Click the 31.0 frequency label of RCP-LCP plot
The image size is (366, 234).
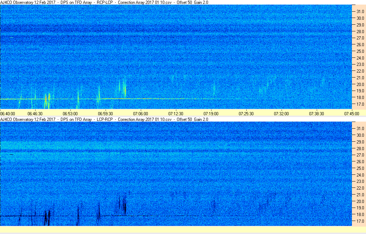(360, 12)
